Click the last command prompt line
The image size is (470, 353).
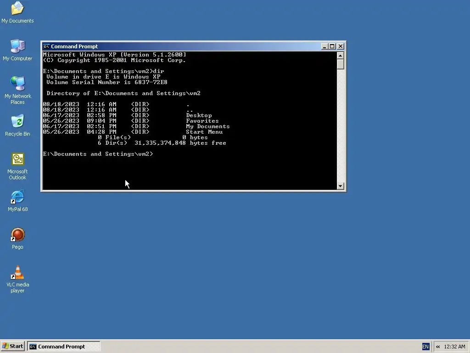click(98, 154)
